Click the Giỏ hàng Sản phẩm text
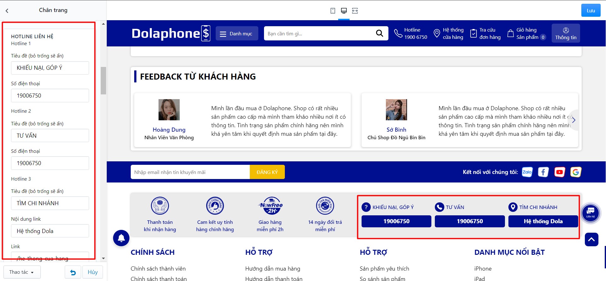The width and height of the screenshot is (606, 281). (527, 33)
